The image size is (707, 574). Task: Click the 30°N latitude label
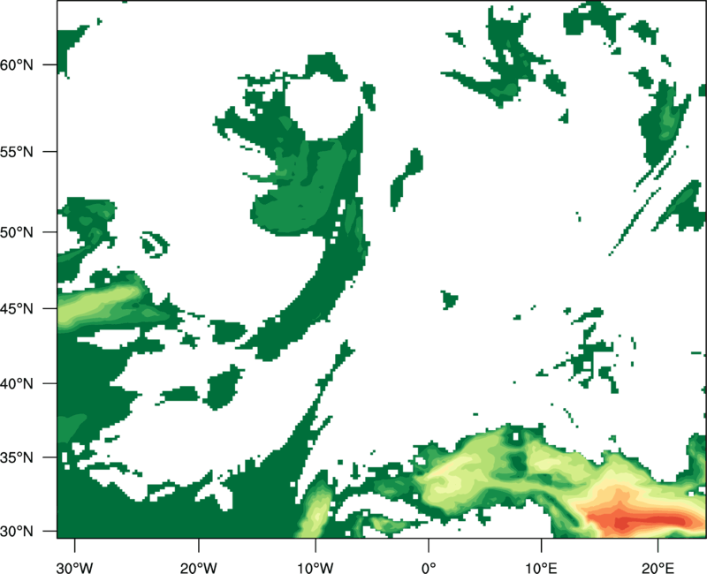click(x=17, y=532)
